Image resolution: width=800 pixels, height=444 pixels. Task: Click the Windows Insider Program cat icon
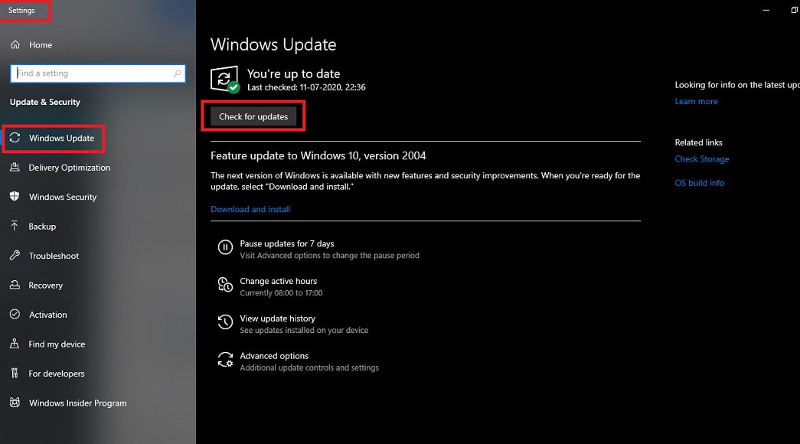[15, 403]
